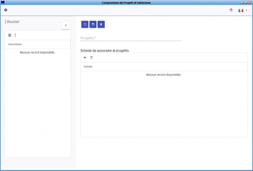Maximize the Composizione dei Progetti window
Screen dimensions: 253x171
pyautogui.click(x=246, y=3)
